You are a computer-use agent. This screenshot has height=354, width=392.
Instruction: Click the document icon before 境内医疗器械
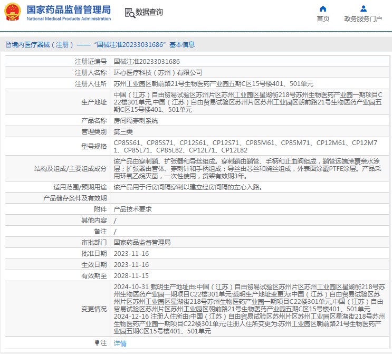tap(8, 45)
